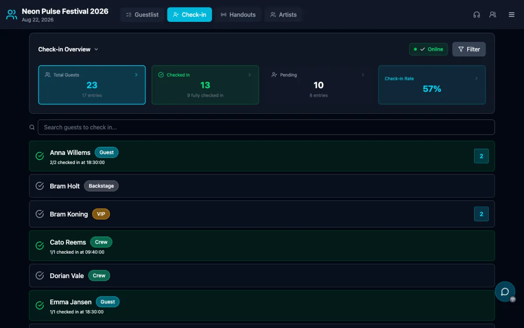
Task: Open the Check-in Rate 57% card
Action: tap(432, 85)
